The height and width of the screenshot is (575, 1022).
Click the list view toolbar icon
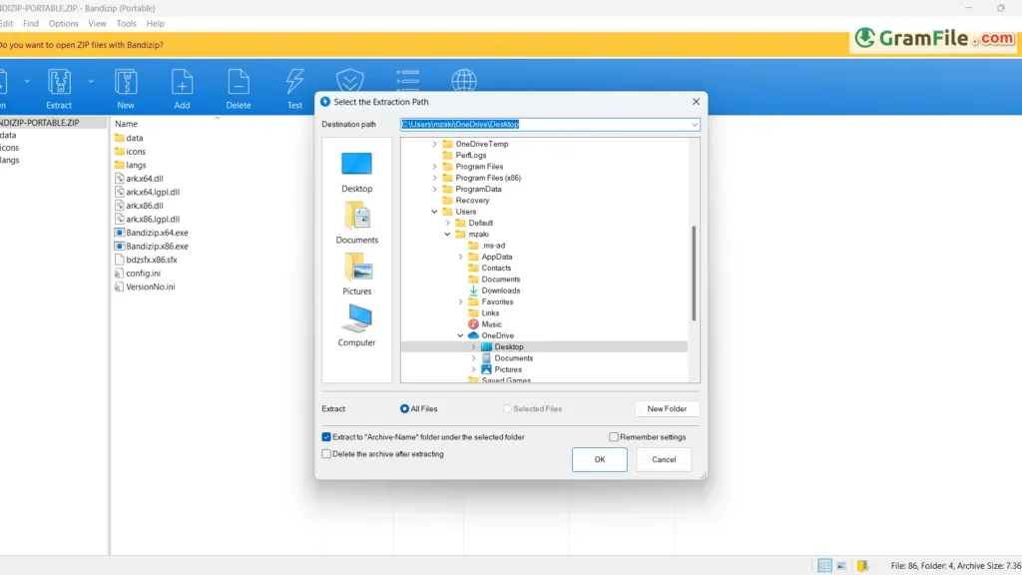(x=408, y=80)
